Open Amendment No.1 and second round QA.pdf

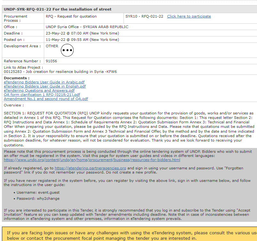[x=46, y=99]
